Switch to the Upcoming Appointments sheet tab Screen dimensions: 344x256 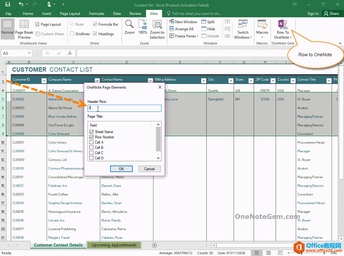[x=114, y=245]
